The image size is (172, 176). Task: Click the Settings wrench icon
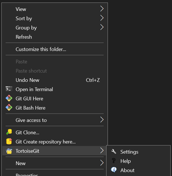[x=114, y=152]
